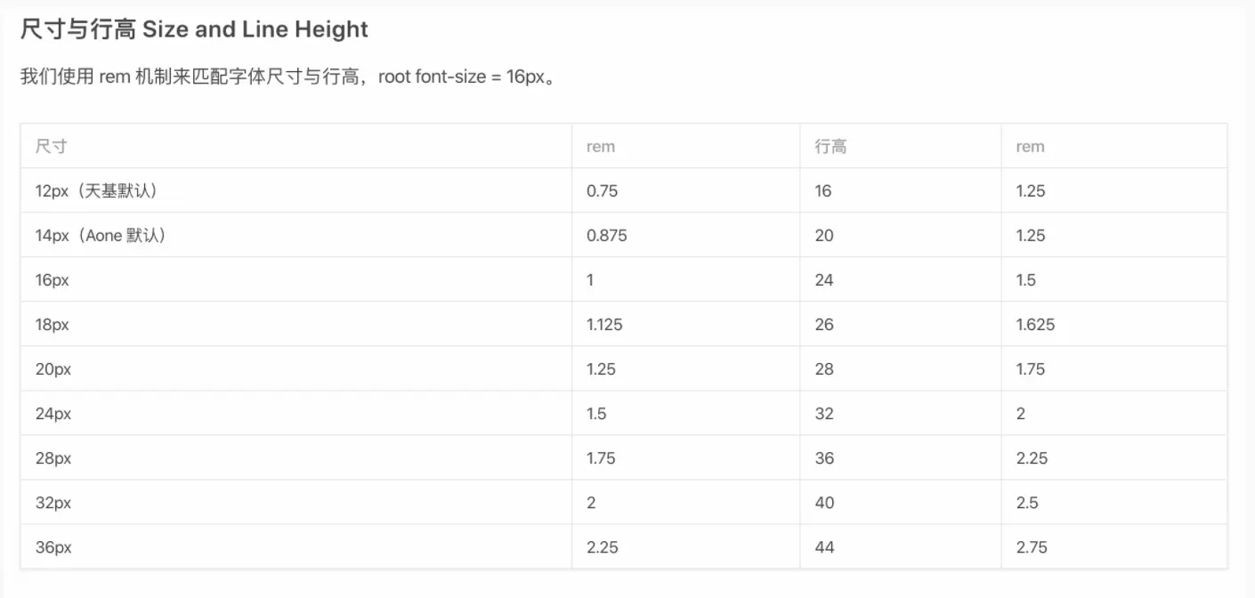Viewport: 1255px width, 598px height.
Task: Click the heading 尺寸与行高 Size and Line Height
Action: tap(194, 29)
